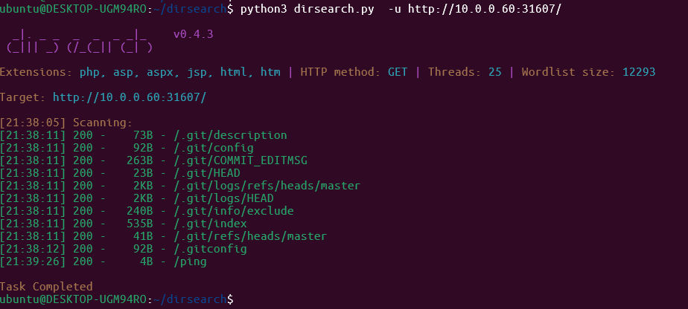Click the [21:38:12] timestamp
The image size is (688, 309).
point(33,250)
